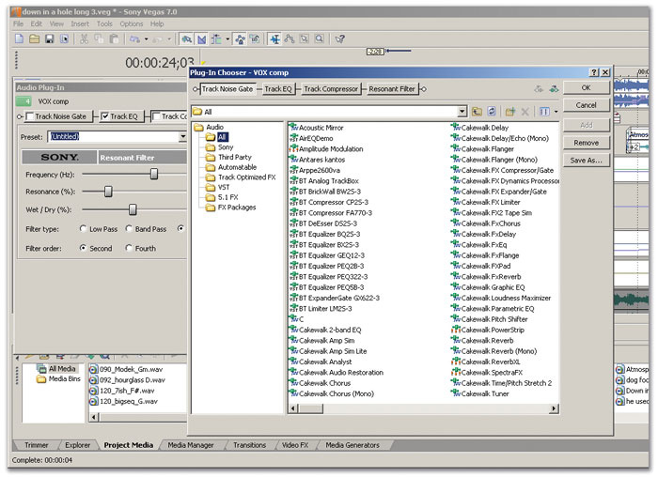Open the Insert menu
Viewport: 658px width, 477px height.
coord(80,23)
